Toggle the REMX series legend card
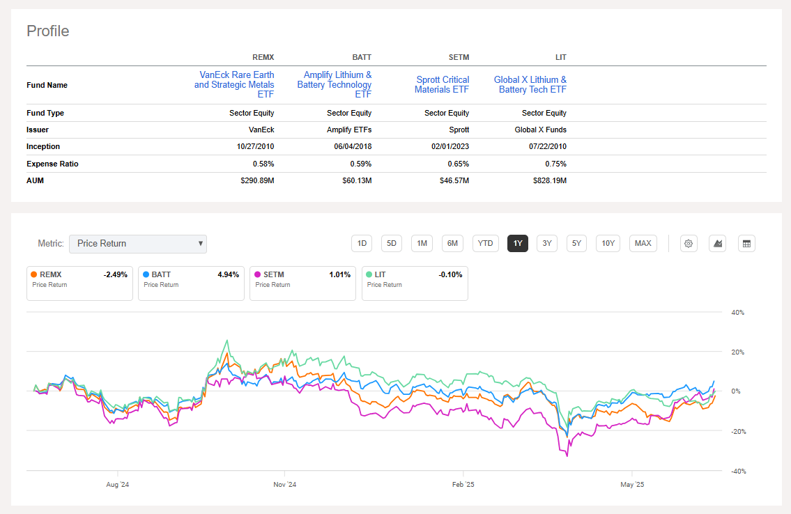 click(79, 283)
